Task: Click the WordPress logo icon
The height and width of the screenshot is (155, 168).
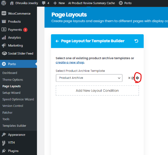Action: point(4,3)
